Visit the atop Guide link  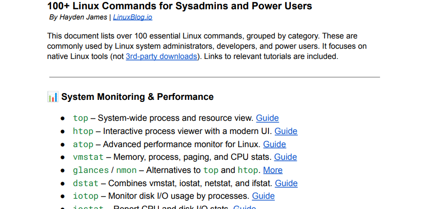click(274, 144)
